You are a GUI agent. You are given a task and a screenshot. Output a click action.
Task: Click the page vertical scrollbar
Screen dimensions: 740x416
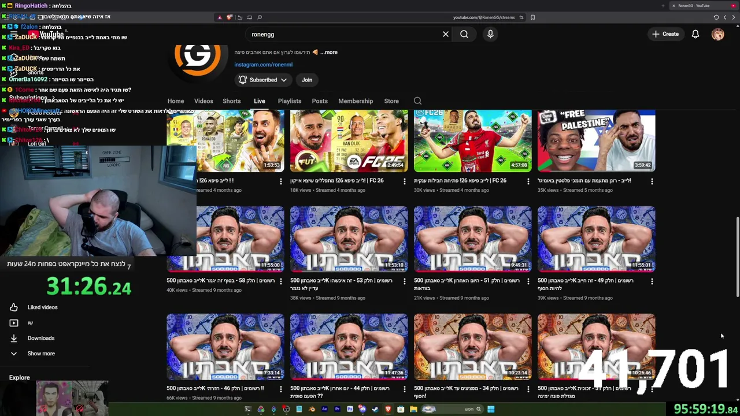pyautogui.click(x=737, y=257)
